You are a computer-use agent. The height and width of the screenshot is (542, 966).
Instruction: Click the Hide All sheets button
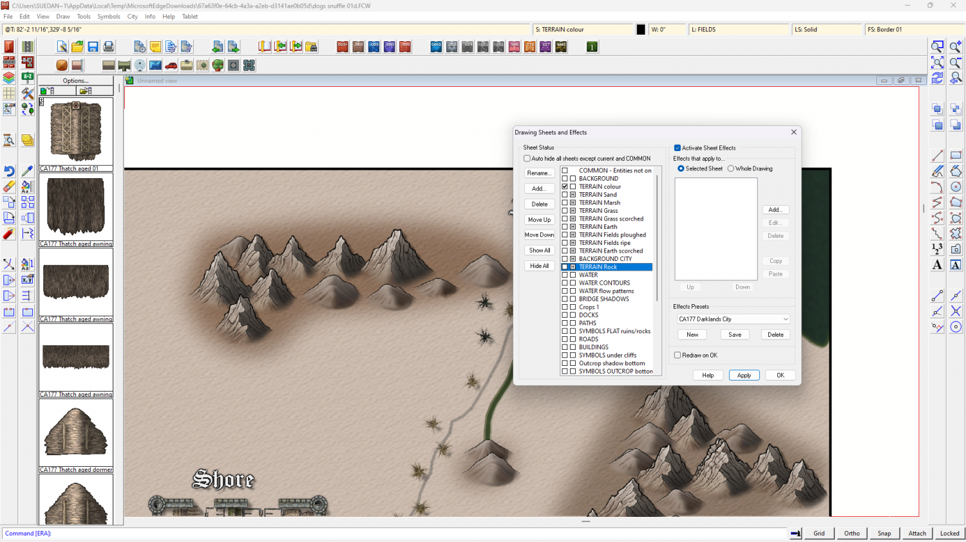click(539, 266)
